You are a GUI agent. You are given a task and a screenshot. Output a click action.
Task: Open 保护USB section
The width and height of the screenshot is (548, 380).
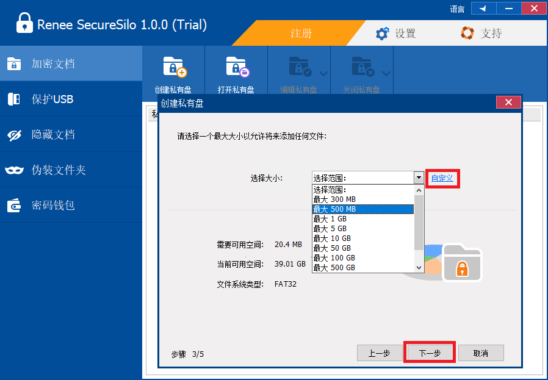(71, 99)
